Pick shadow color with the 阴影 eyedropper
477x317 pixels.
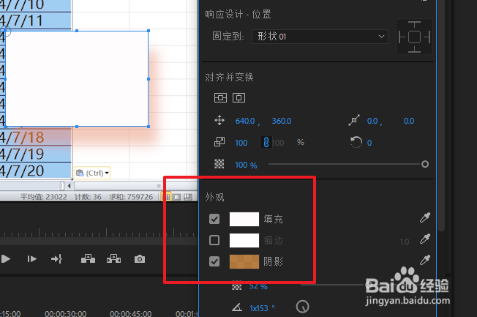point(425,260)
